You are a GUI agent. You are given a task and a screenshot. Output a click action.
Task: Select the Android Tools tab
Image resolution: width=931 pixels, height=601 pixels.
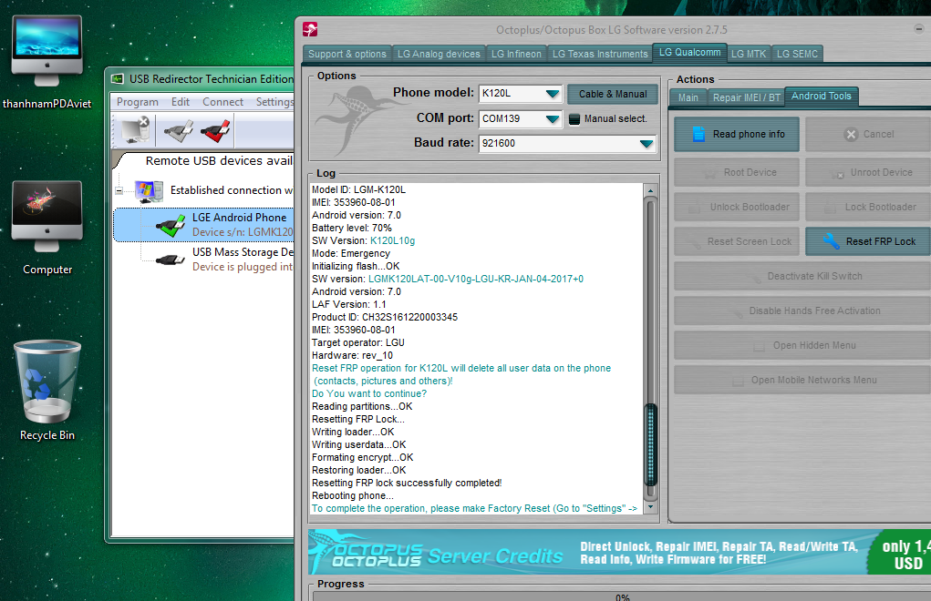tap(822, 96)
